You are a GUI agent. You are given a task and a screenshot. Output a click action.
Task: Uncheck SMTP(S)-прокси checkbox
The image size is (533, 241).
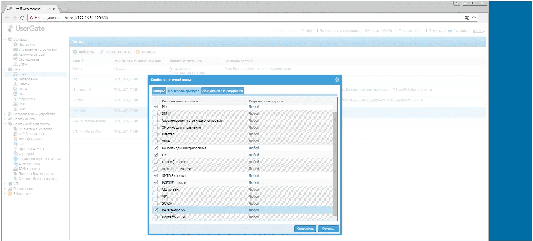(x=156, y=176)
